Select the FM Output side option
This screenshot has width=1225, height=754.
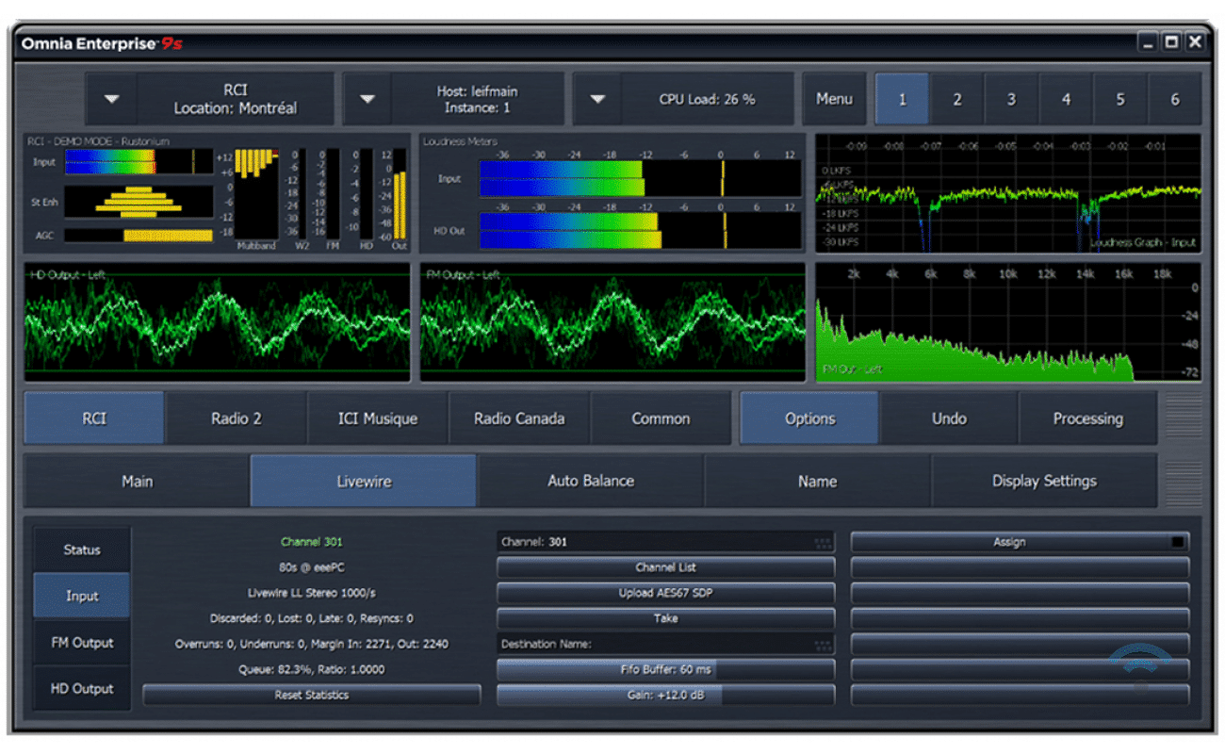[82, 643]
